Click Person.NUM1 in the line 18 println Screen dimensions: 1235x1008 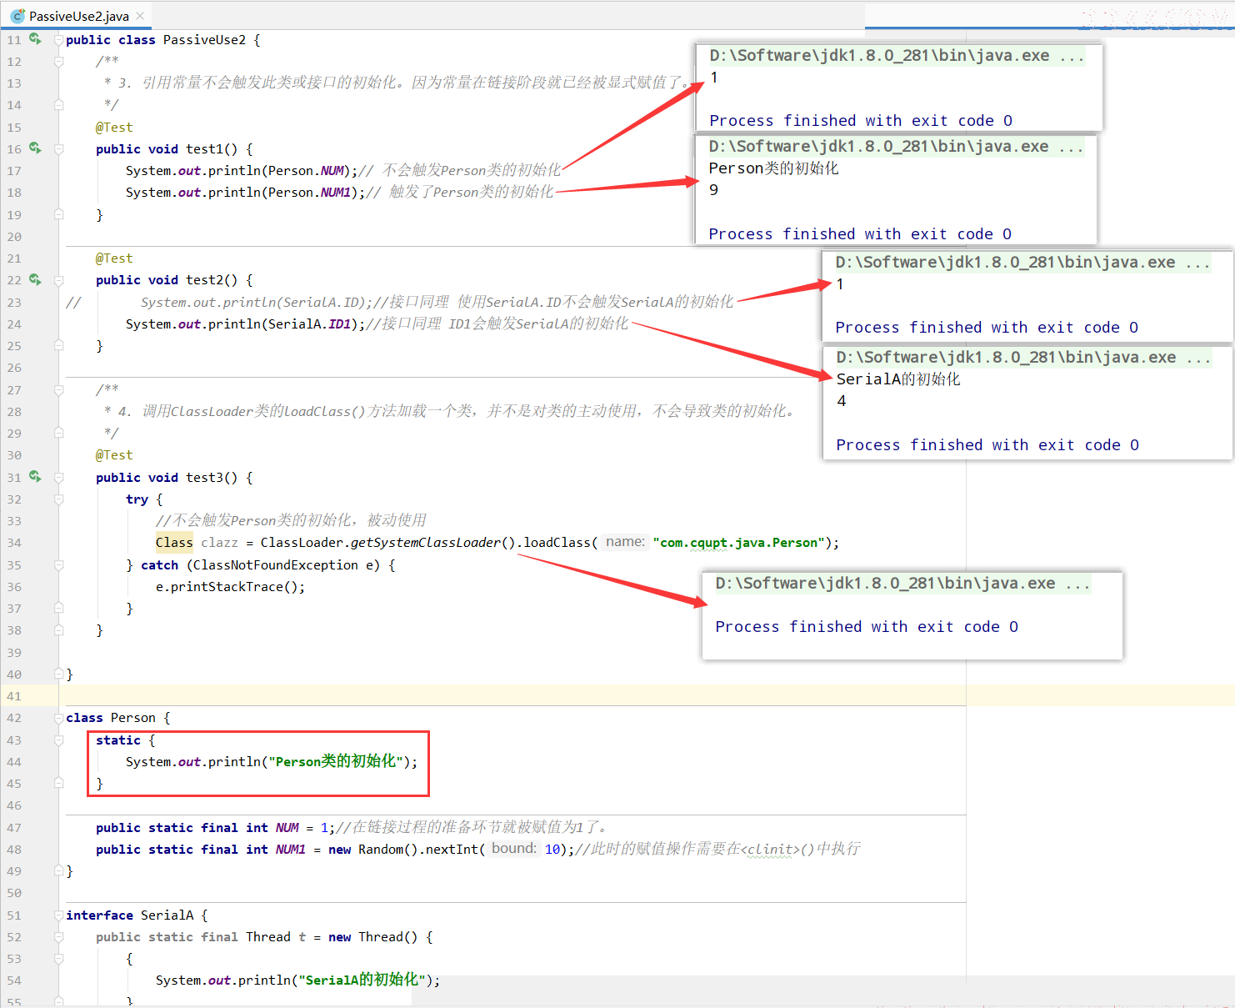[310, 193]
